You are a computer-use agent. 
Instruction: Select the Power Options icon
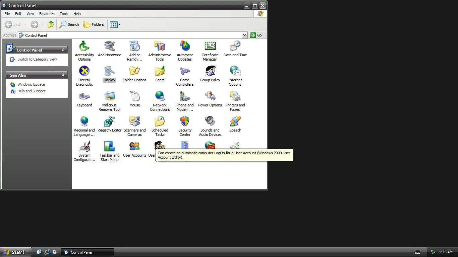pyautogui.click(x=210, y=96)
